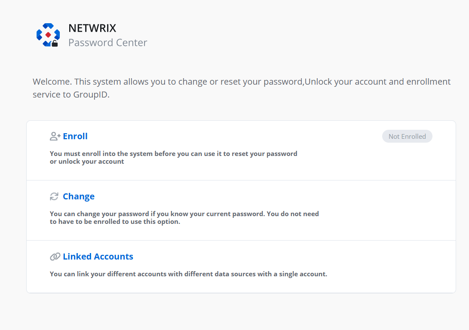Open the Change password link

(x=79, y=196)
